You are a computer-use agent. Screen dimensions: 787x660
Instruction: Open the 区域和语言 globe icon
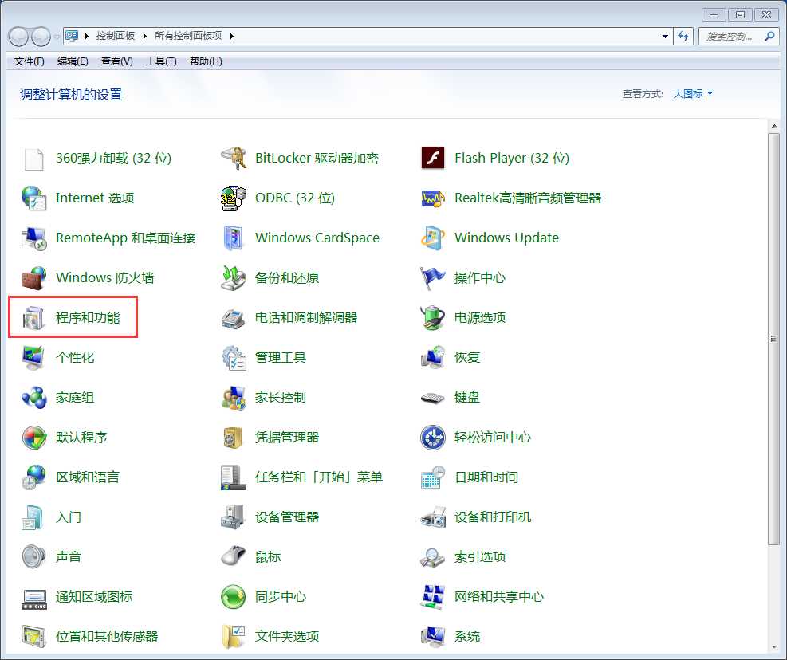(33, 477)
